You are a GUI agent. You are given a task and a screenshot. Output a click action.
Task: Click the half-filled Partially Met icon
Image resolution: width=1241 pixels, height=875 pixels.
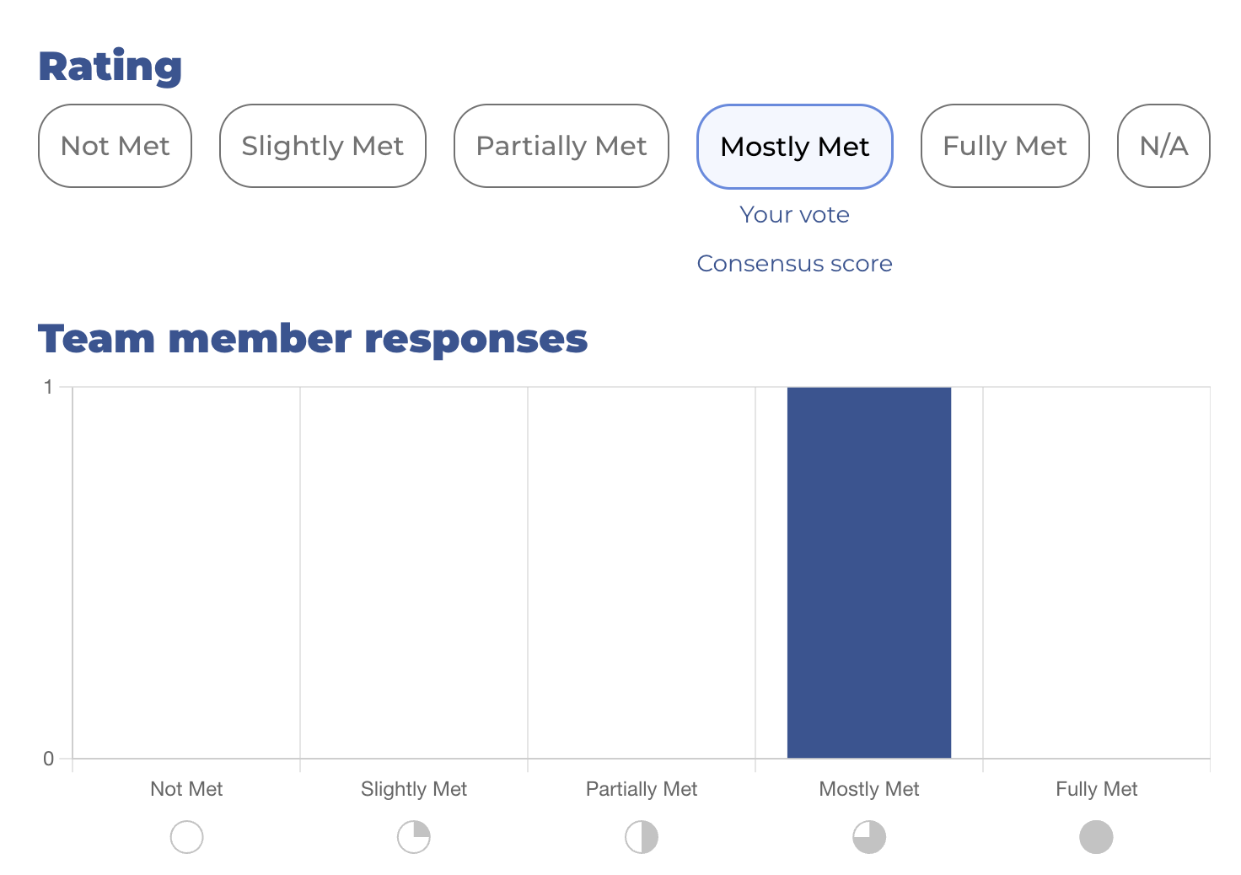tap(642, 837)
